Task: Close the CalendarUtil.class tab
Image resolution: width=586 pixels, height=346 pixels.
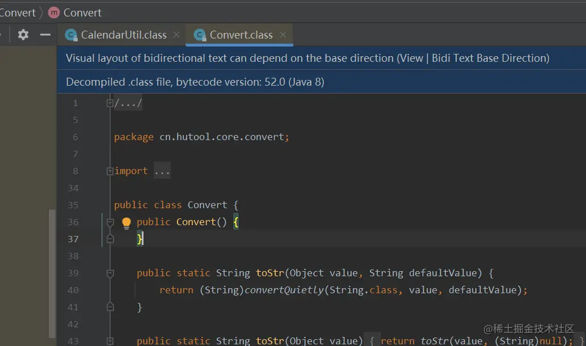Action: (176, 35)
